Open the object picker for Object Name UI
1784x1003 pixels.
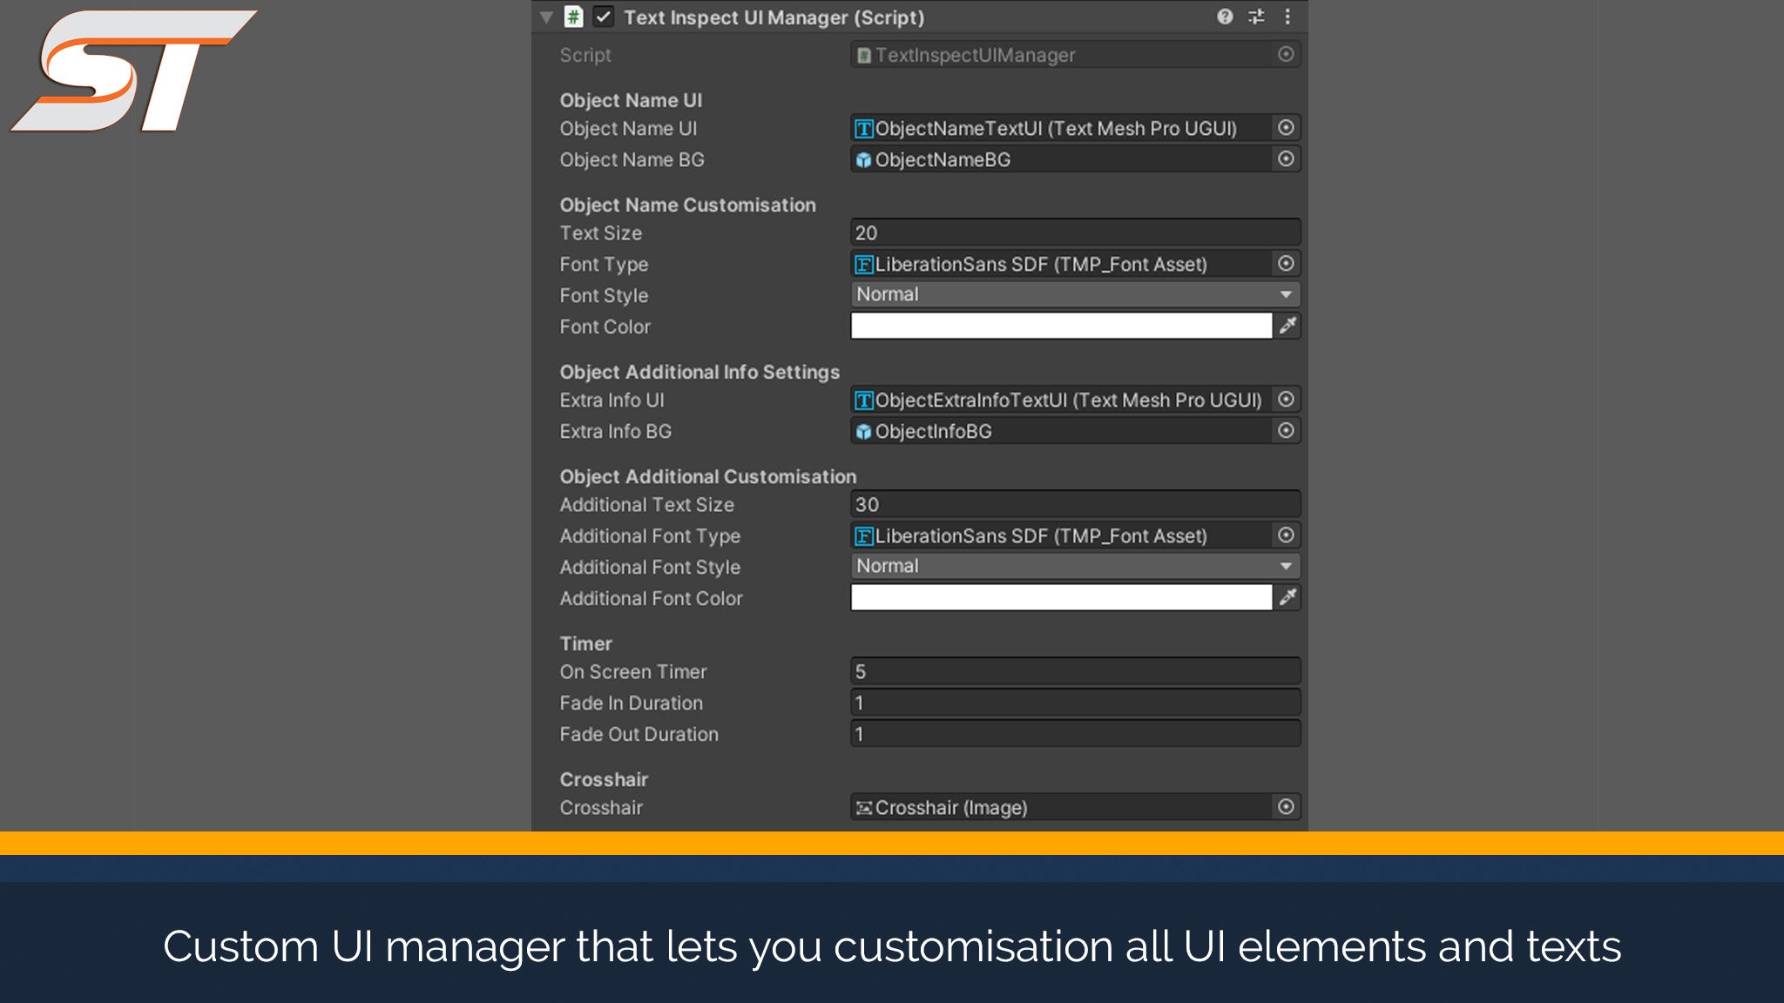tap(1287, 128)
